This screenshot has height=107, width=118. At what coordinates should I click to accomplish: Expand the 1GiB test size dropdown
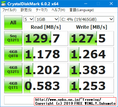47,19
